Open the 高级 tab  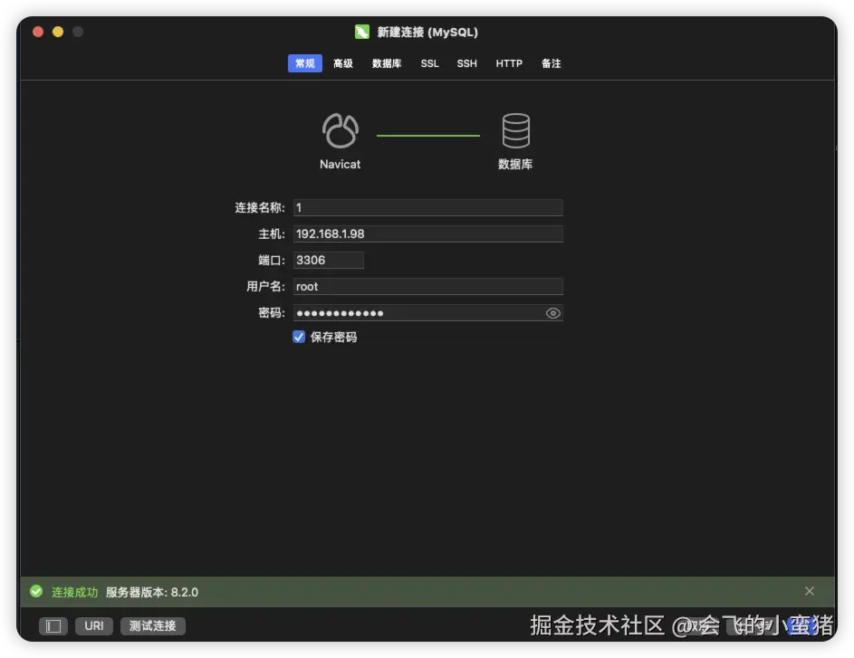(343, 63)
